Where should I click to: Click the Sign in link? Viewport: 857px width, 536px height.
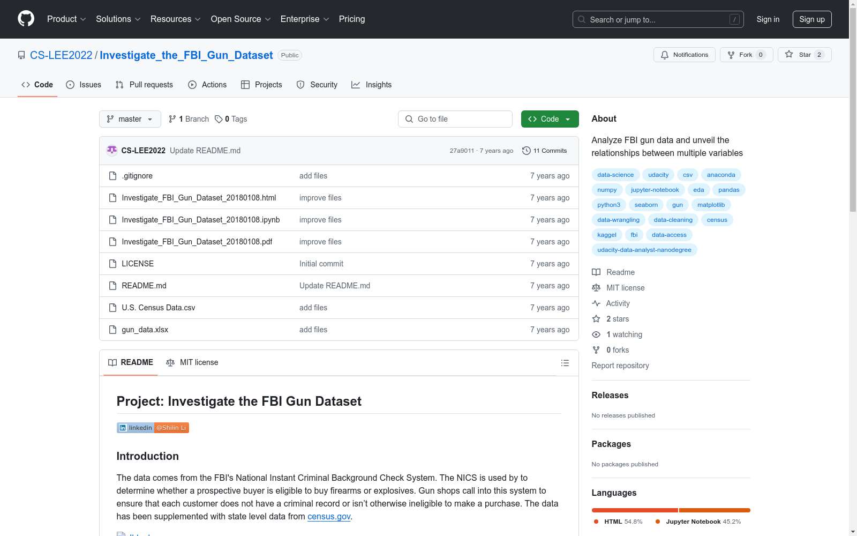tap(768, 19)
